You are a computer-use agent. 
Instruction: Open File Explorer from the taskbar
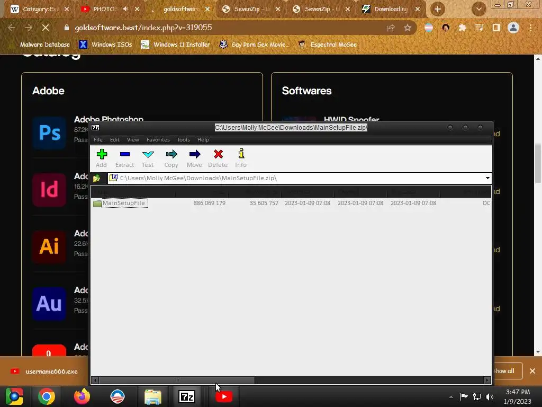pyautogui.click(x=153, y=396)
